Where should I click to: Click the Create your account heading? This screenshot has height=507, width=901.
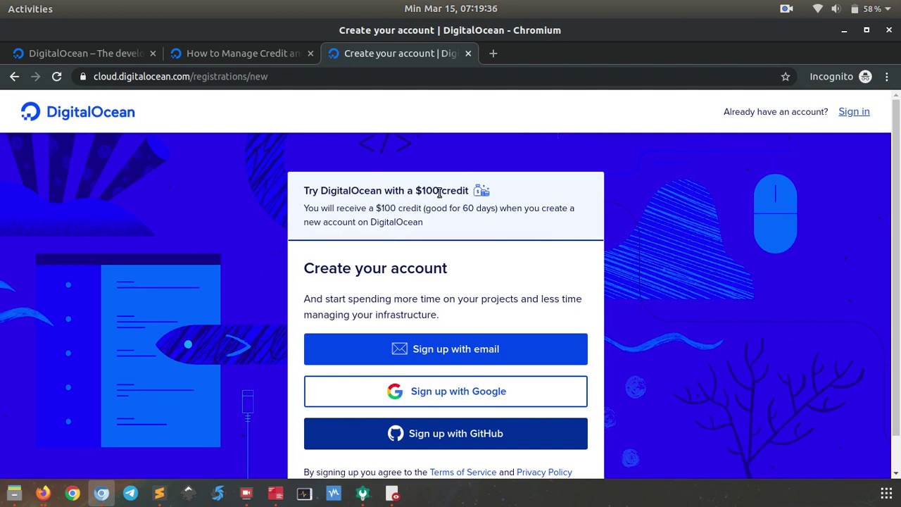coord(375,268)
